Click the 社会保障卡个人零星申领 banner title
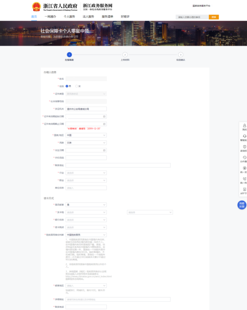Image resolution: width=247 pixels, height=310 pixels. point(65,31)
